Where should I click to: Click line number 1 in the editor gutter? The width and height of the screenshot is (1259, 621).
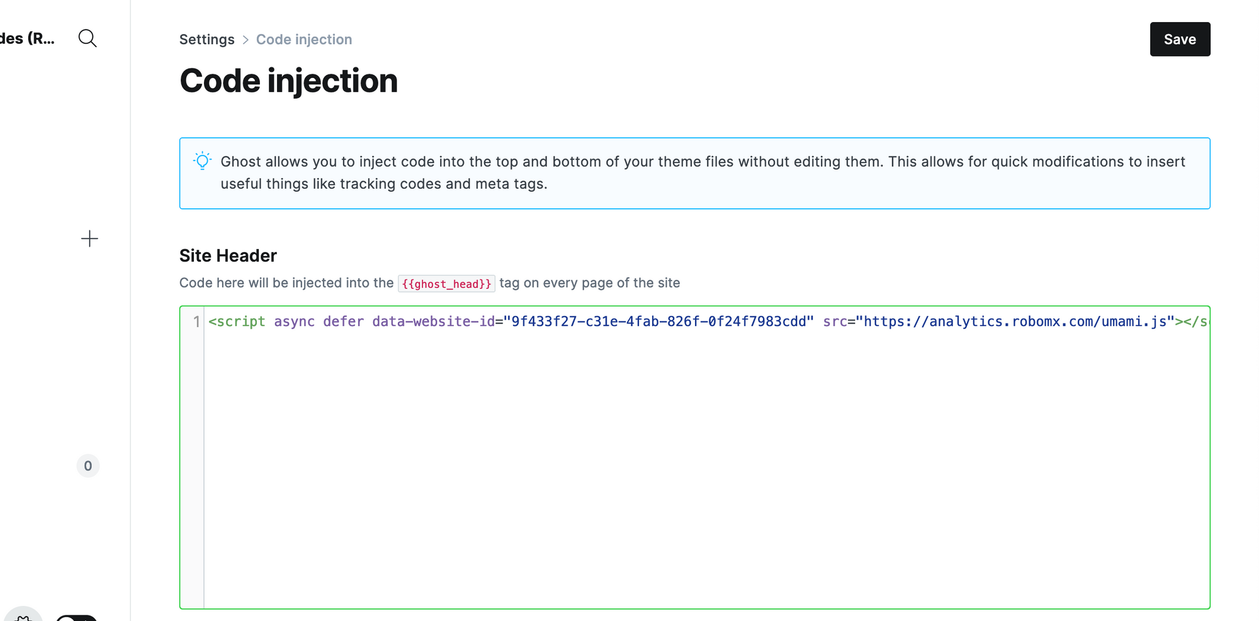196,322
